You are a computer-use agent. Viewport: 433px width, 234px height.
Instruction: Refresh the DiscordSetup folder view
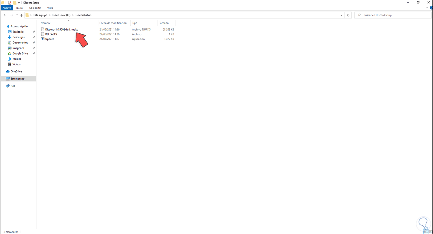(348, 15)
